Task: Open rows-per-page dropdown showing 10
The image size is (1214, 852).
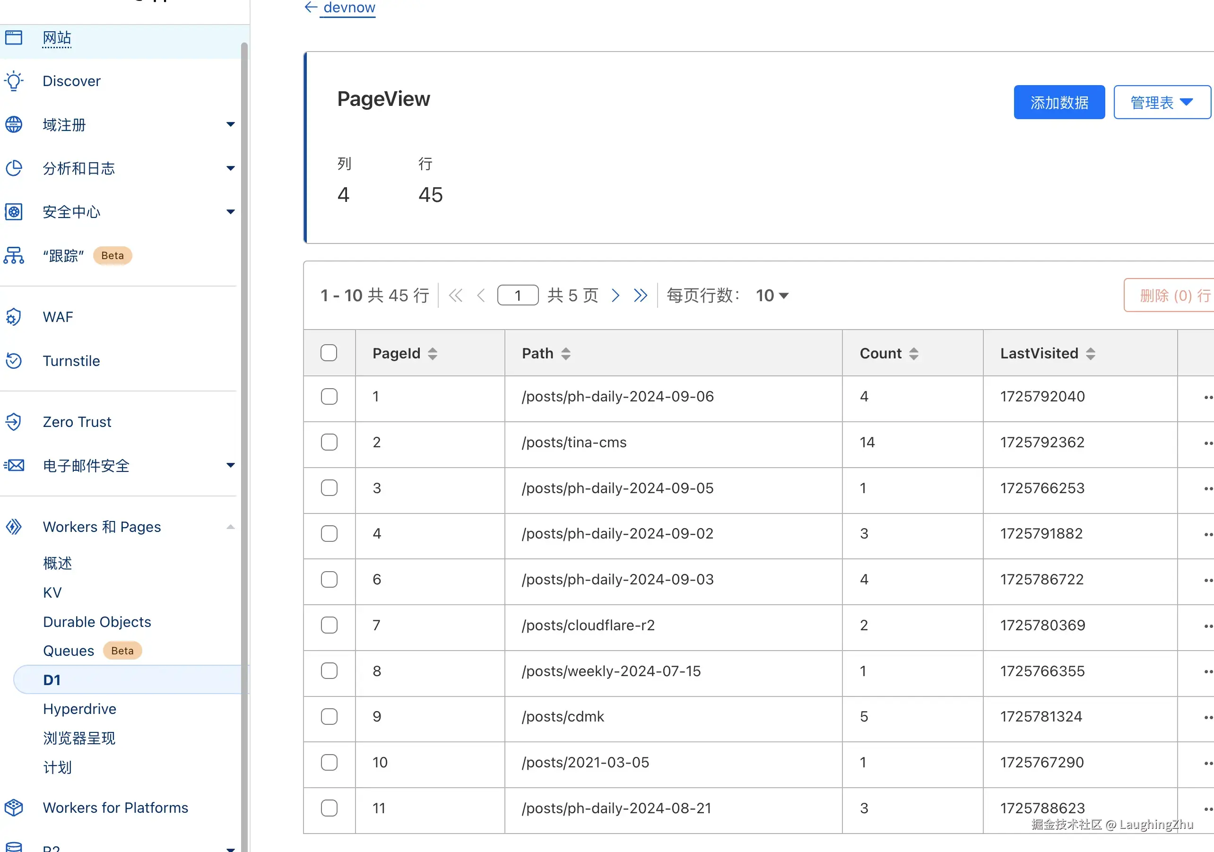Action: 772,295
